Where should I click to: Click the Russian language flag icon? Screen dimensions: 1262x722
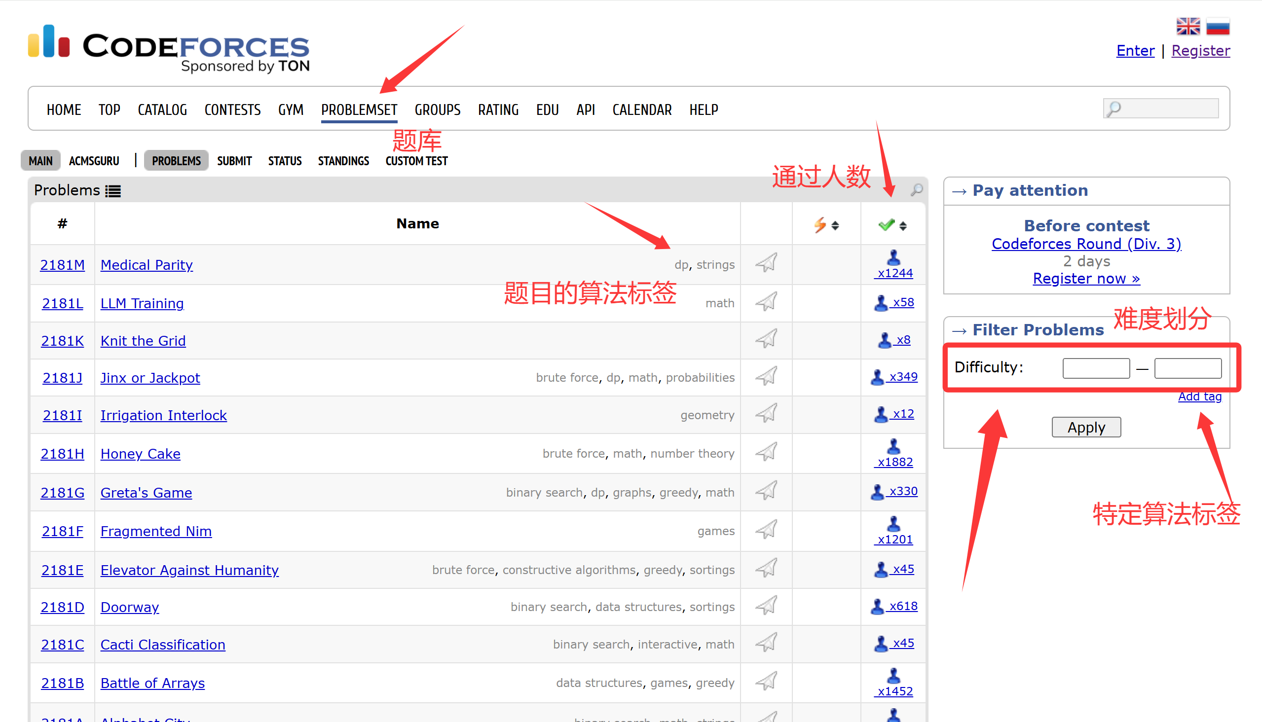(x=1218, y=26)
